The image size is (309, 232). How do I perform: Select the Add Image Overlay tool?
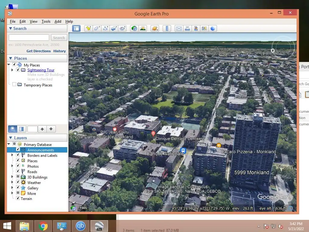pos(114,28)
